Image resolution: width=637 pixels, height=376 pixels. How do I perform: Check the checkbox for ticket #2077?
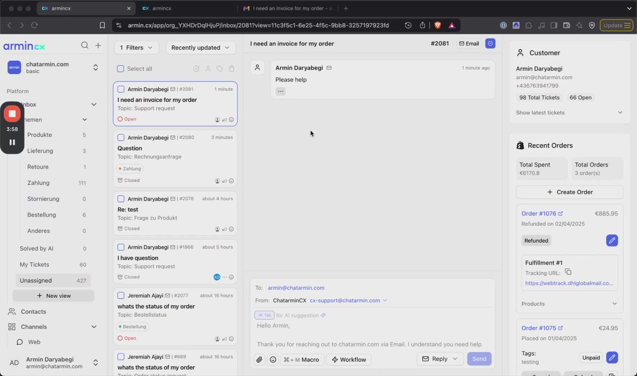click(x=121, y=296)
